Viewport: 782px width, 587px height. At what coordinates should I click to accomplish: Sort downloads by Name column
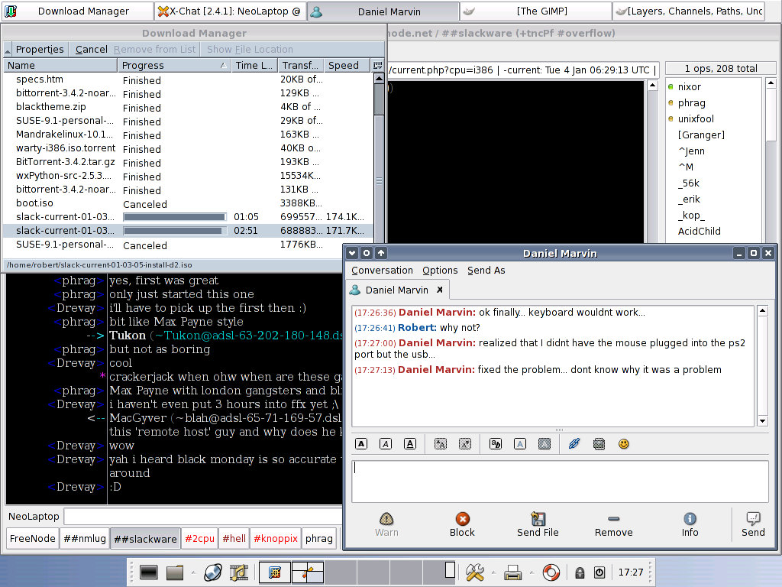(60, 66)
